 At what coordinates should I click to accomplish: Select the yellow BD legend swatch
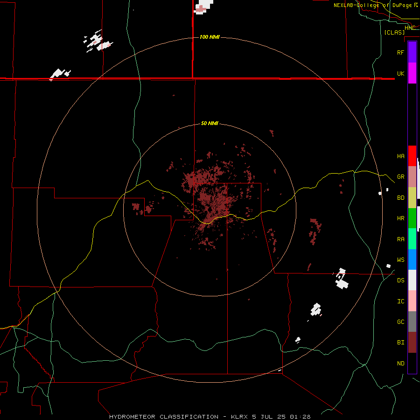412,197
